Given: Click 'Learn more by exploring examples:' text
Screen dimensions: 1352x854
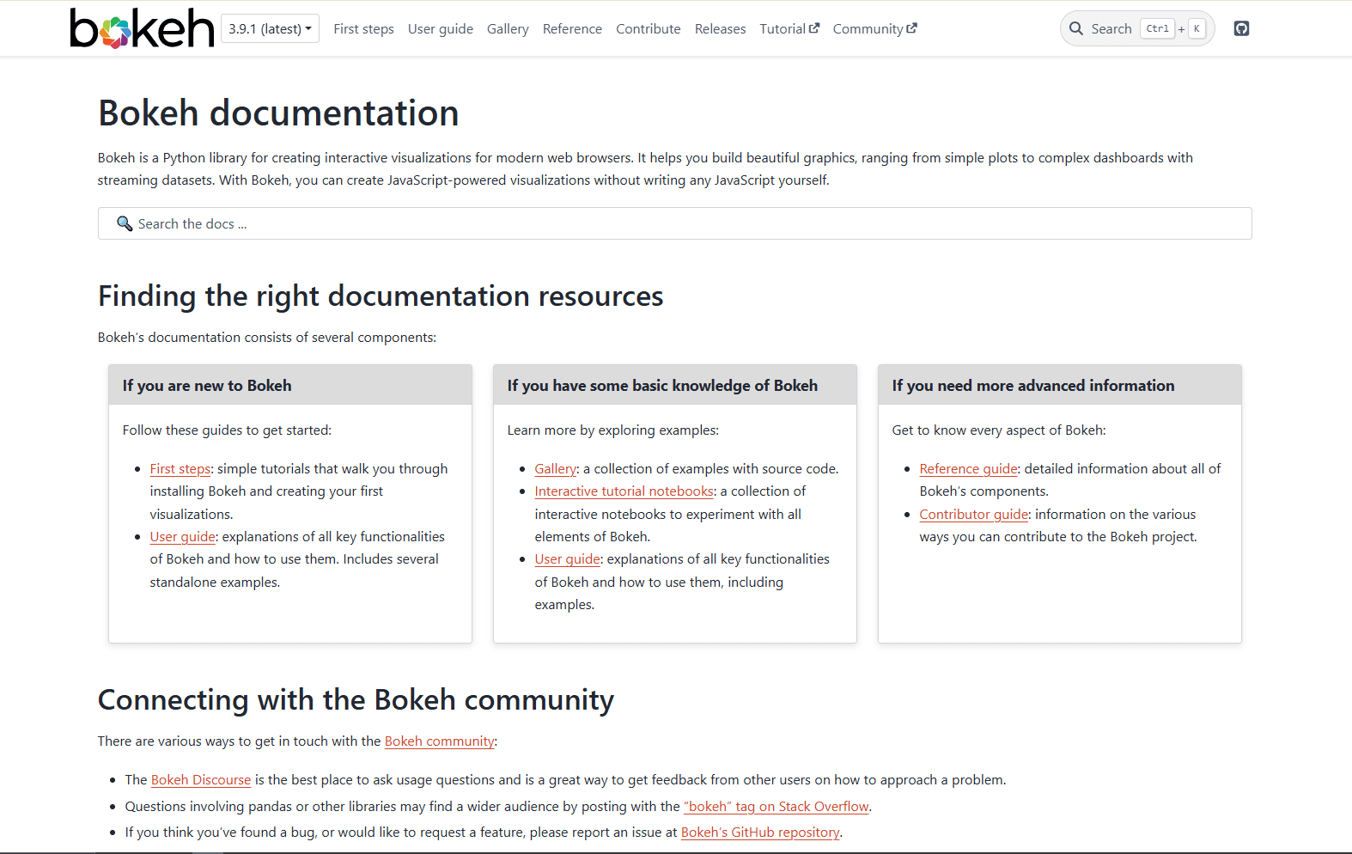Looking at the screenshot, I should point(613,430).
